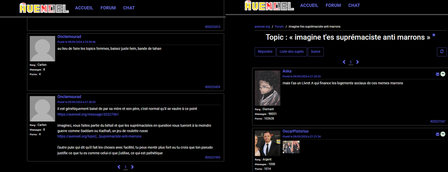
Task: Click Aska's "Rang : Diamant" text
Action: (264, 109)
